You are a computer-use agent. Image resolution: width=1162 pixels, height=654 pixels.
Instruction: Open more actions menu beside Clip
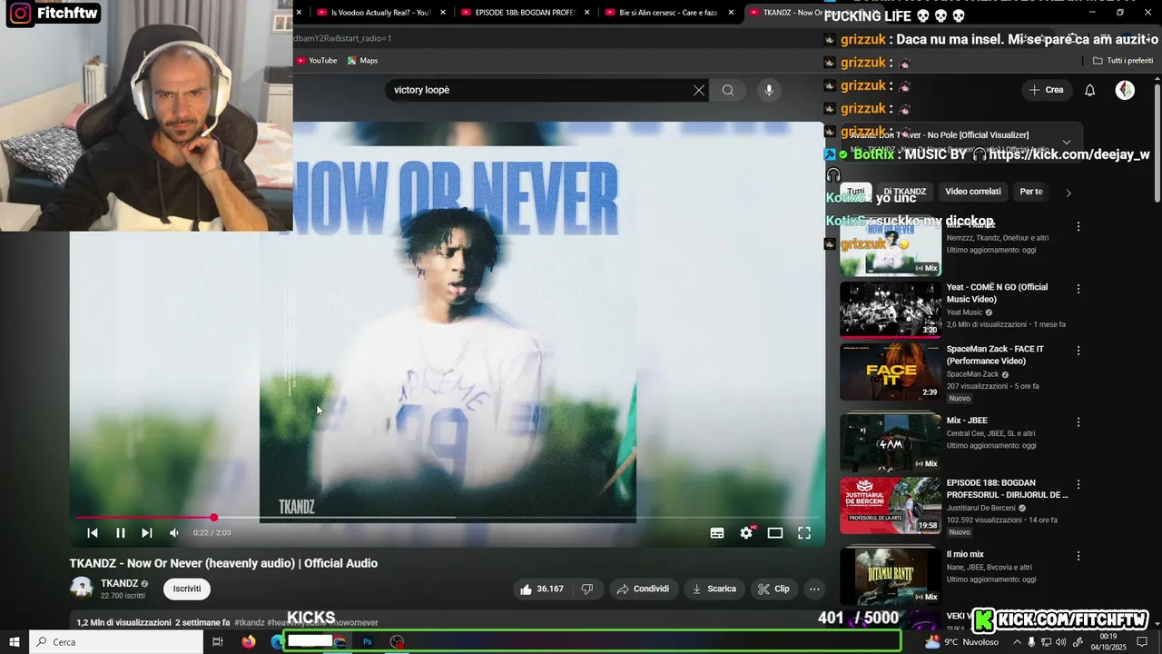tap(814, 589)
